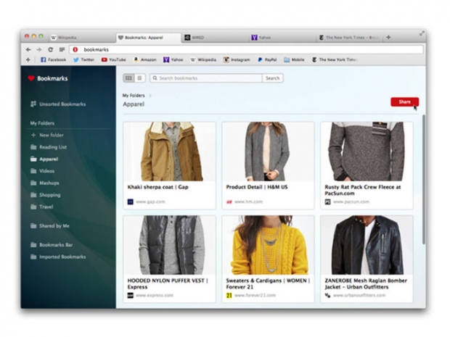
Task: Click the My Folders breadcrumb link
Action: (134, 95)
